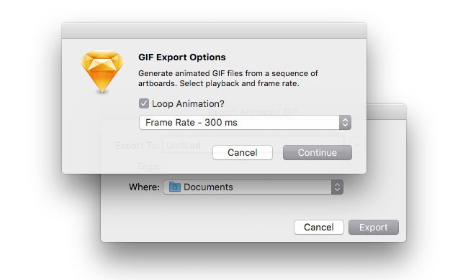The image size is (468, 280).
Task: Click the GIF Export Options heading
Action: pos(181,57)
